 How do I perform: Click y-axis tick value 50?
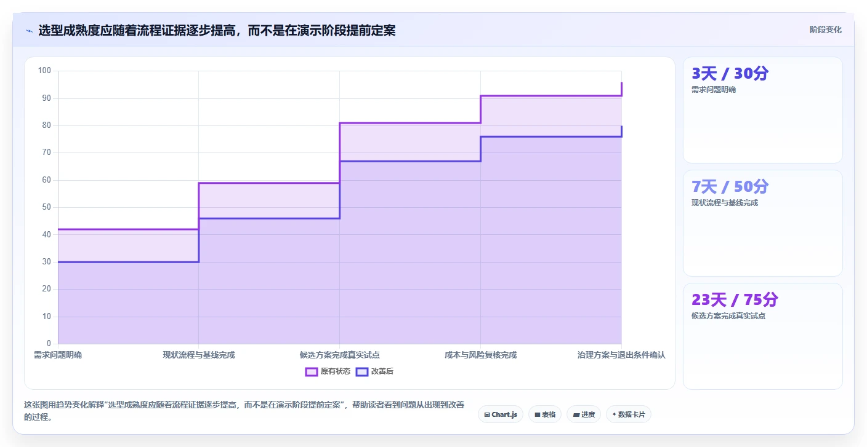pos(46,207)
